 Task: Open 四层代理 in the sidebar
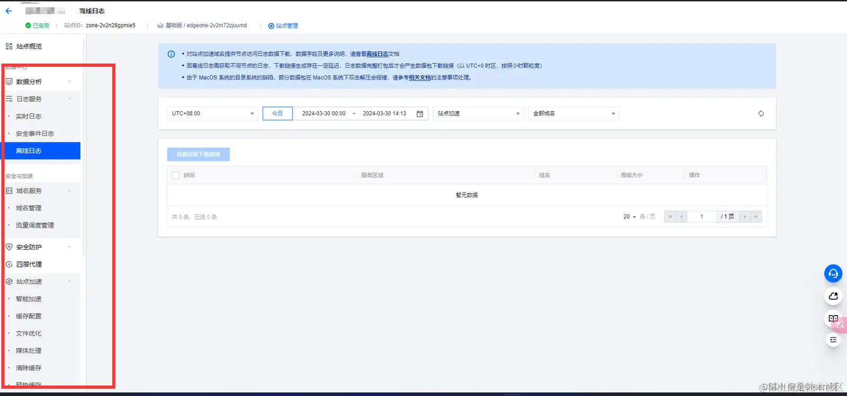(29, 264)
